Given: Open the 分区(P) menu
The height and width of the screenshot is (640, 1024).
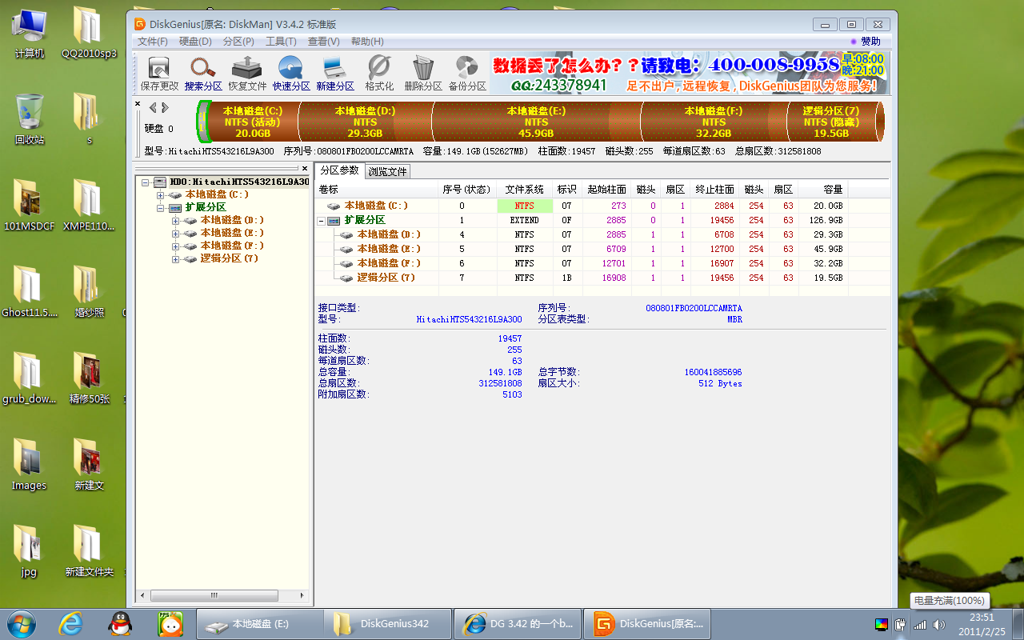Looking at the screenshot, I should pyautogui.click(x=238, y=42).
